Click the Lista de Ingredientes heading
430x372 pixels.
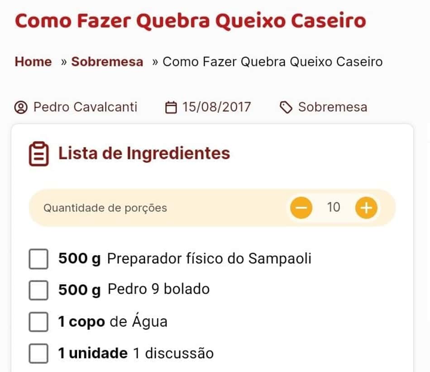[x=144, y=153]
